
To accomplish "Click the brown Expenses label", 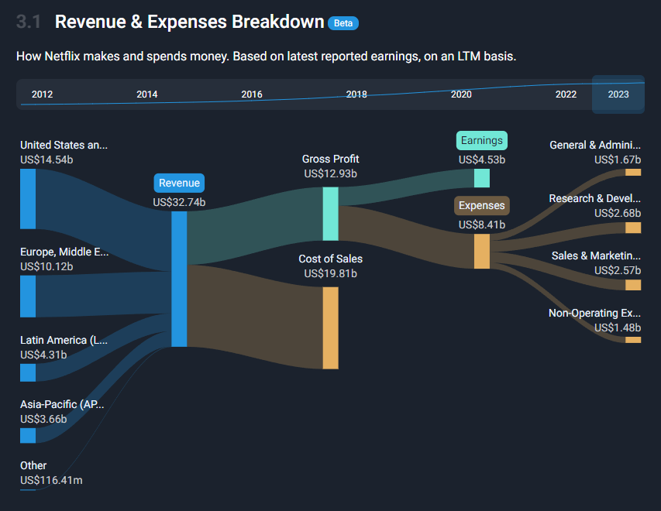I will point(482,206).
